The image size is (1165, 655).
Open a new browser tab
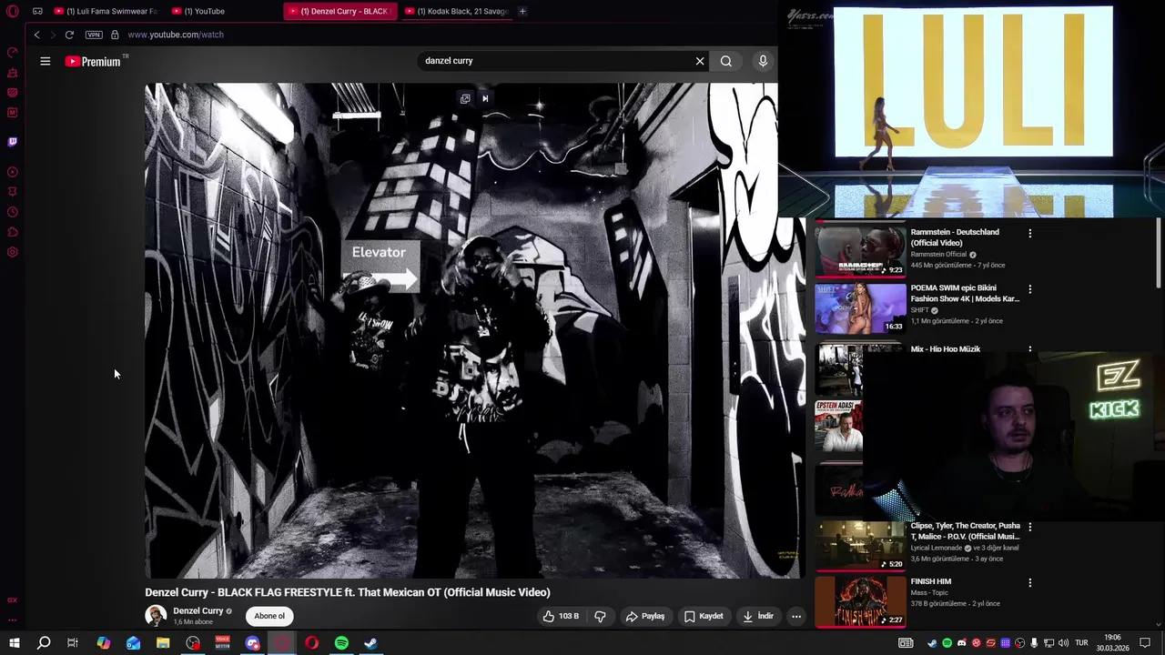tap(522, 11)
